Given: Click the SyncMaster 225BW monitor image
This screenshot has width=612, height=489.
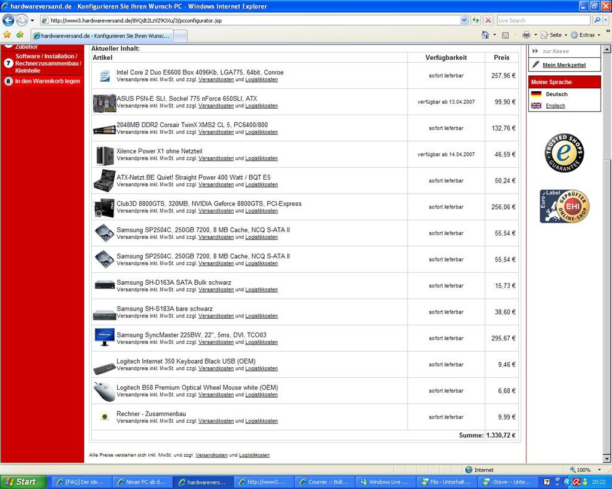Looking at the screenshot, I should coord(105,337).
